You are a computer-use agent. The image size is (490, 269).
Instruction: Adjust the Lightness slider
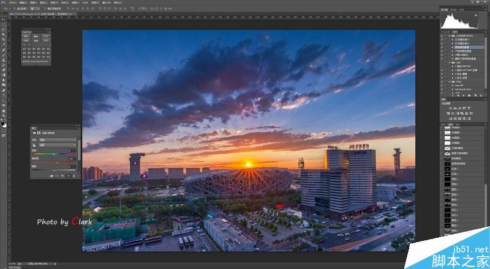coord(54,171)
